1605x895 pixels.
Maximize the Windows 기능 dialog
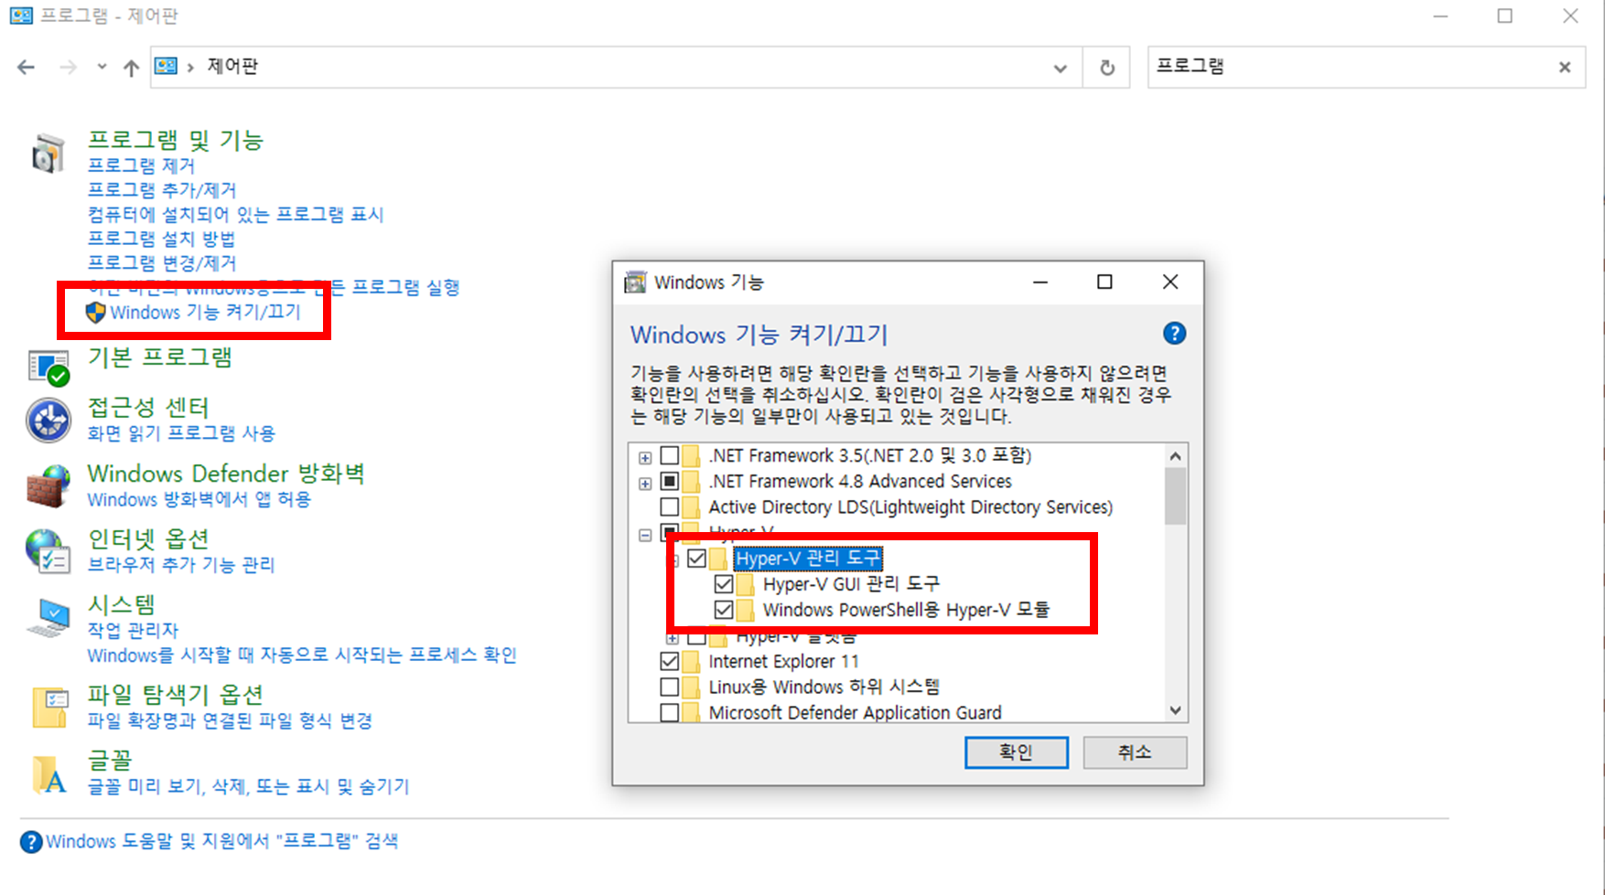(x=1104, y=282)
